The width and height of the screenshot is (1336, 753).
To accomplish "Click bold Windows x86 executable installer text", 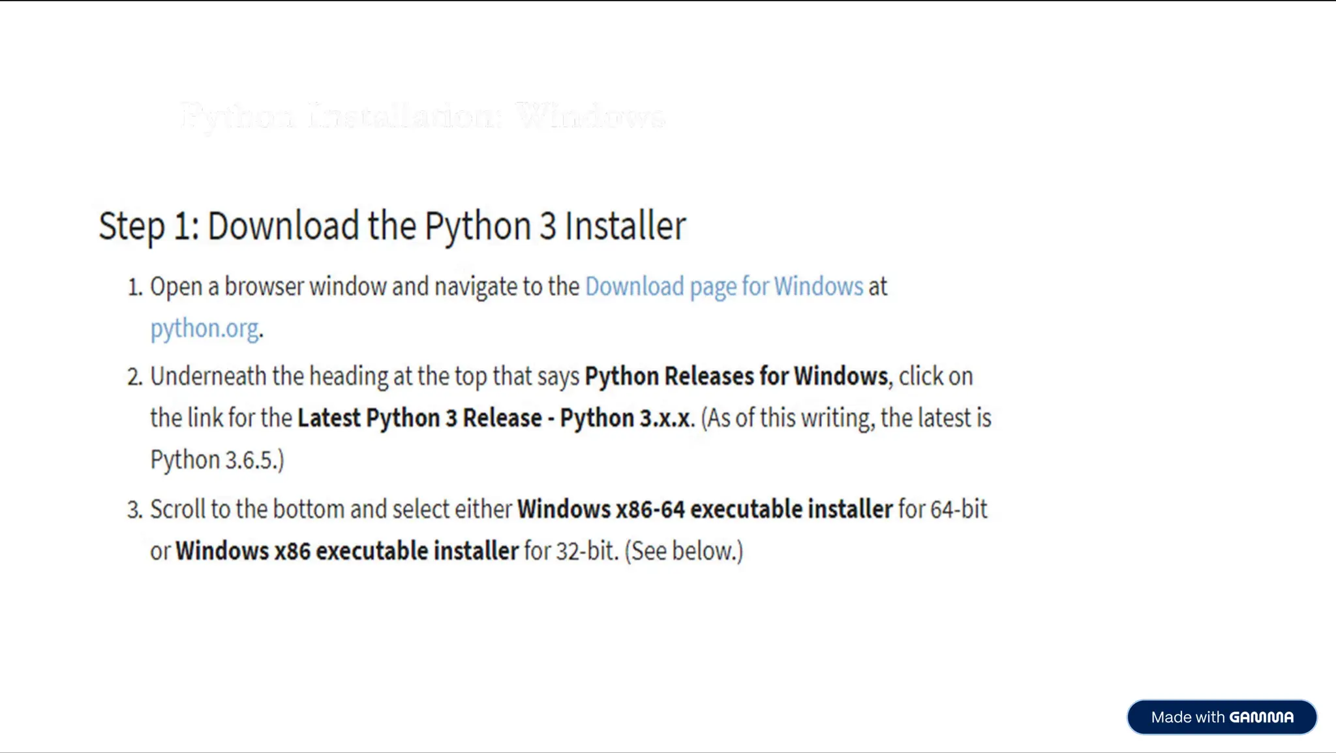I will 347,551.
